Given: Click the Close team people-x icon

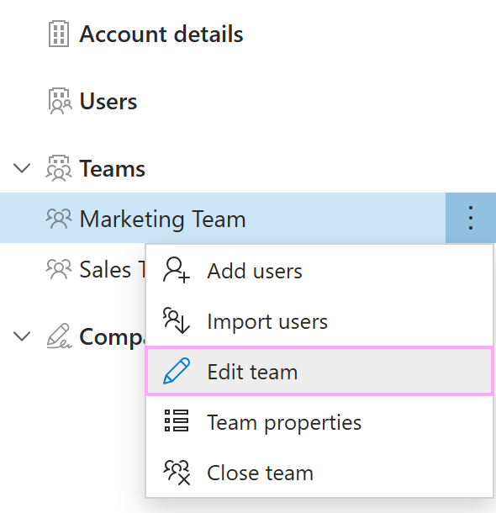Looking at the screenshot, I should 177,473.
